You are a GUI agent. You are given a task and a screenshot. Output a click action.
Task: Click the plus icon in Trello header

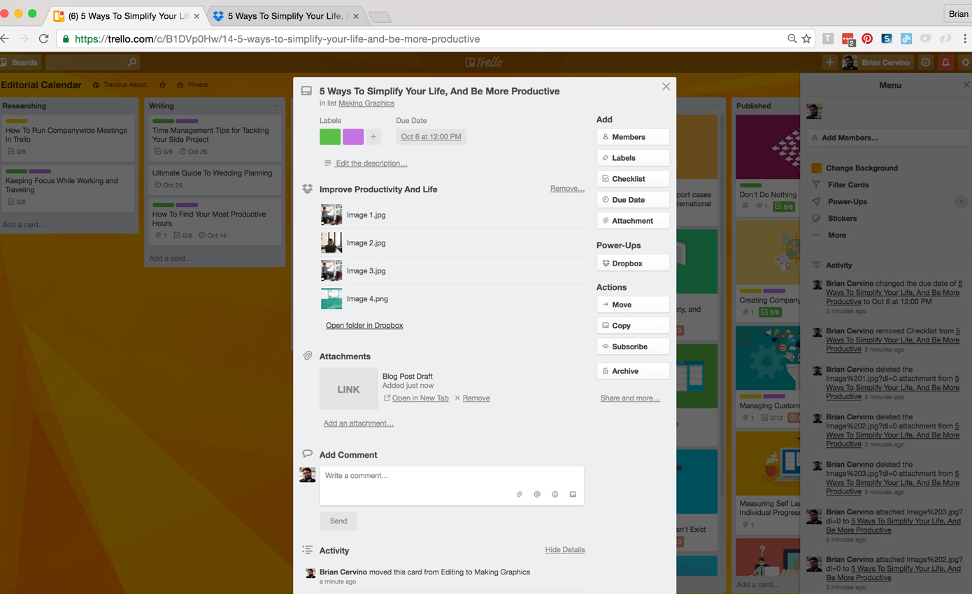829,62
